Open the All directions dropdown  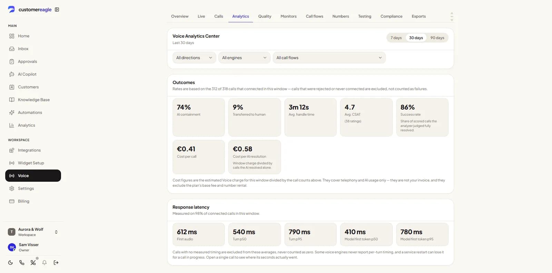pos(194,57)
